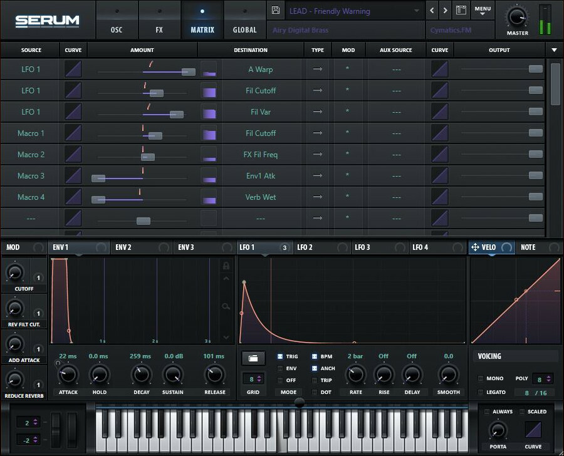
Task: Click the A Warp modulation type arrow
Action: pos(318,69)
